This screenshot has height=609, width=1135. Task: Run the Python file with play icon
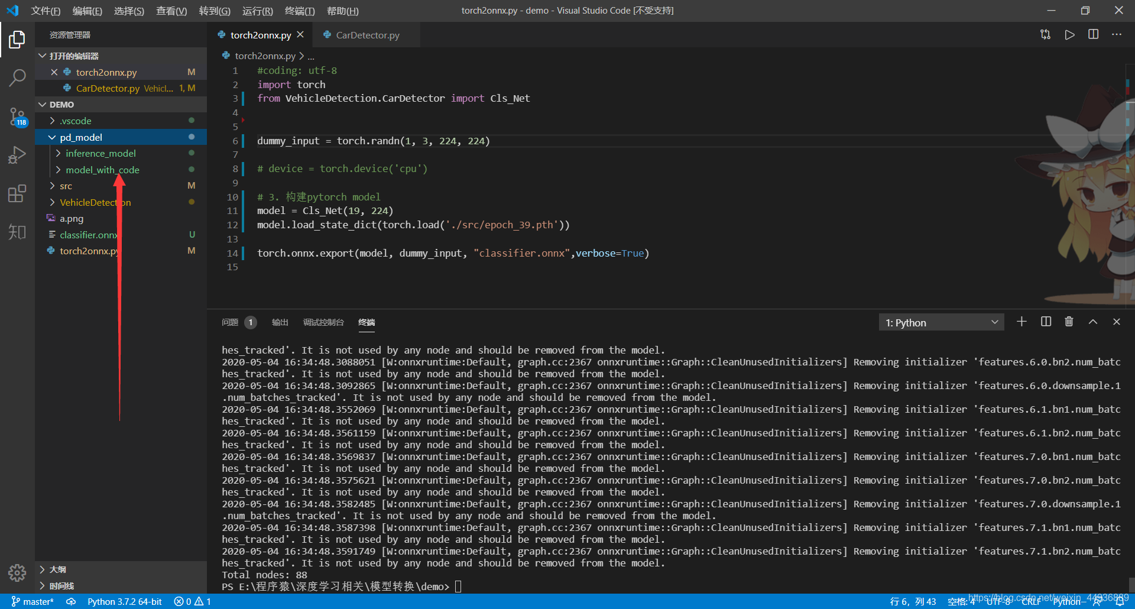1069,35
